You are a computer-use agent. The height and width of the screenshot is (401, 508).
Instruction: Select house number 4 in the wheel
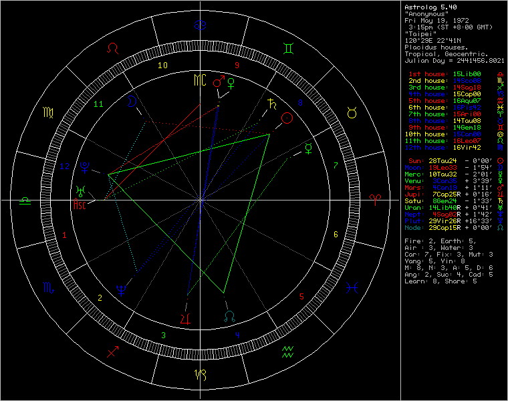[237, 335]
